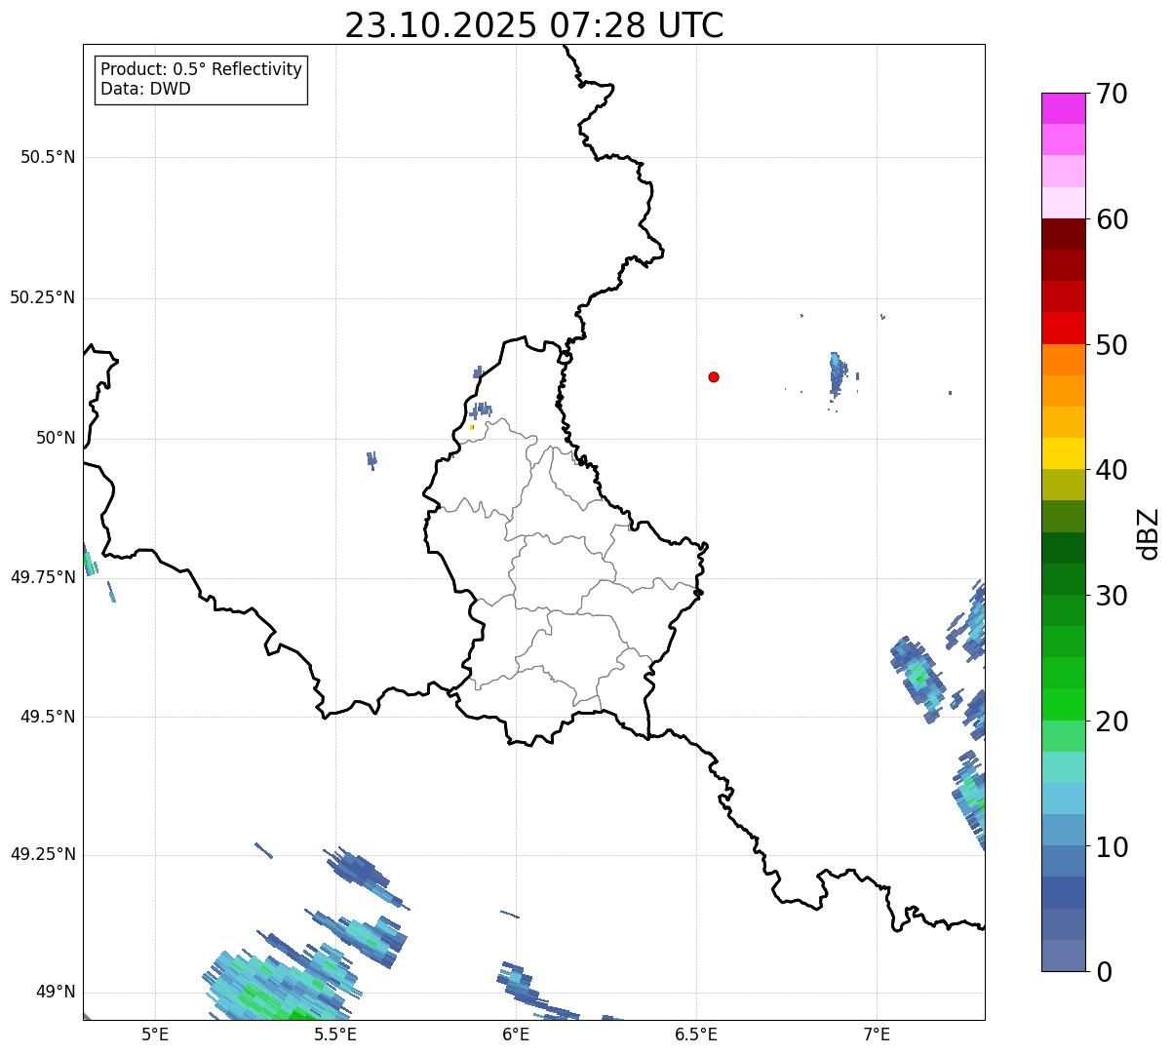Click the colorbar tick label 0
Viewport: 1172px width, 1054px height.
(x=1104, y=972)
